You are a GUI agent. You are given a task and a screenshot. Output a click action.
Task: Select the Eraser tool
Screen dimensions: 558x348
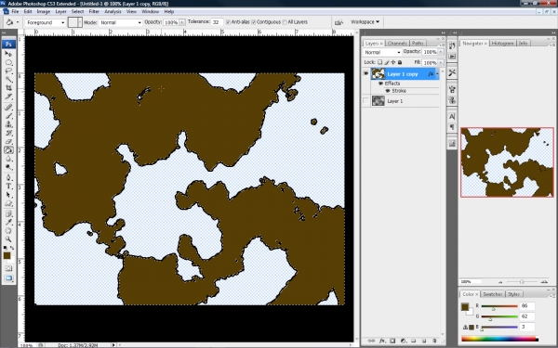pyautogui.click(x=8, y=141)
